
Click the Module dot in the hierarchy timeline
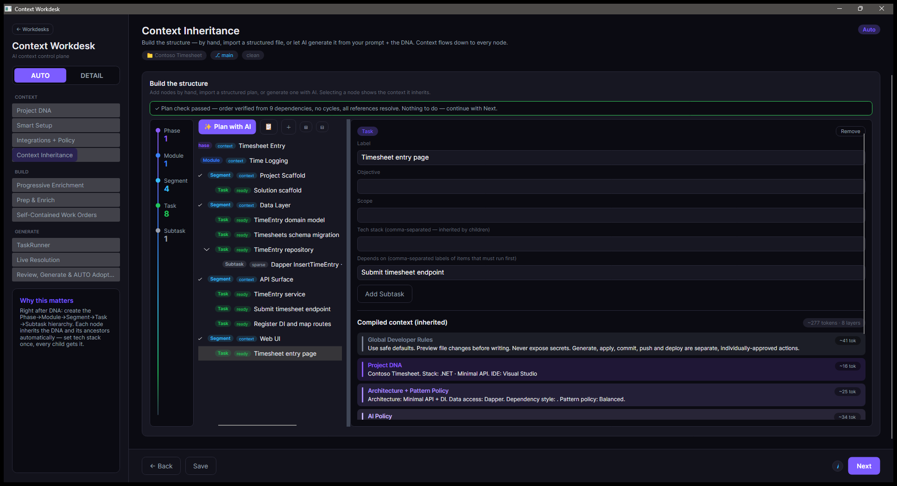point(158,155)
